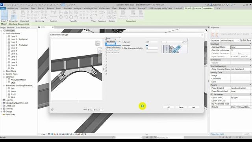Open the Structural Connections type filter dropdown
This screenshot has width=252, height=142.
(x=224, y=41)
